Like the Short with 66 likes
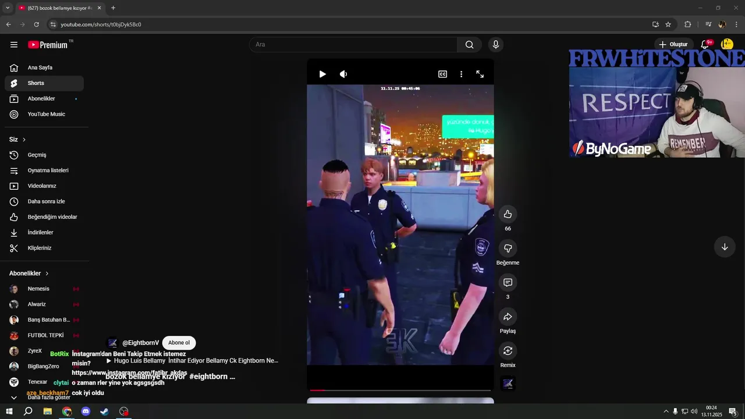 point(508,214)
